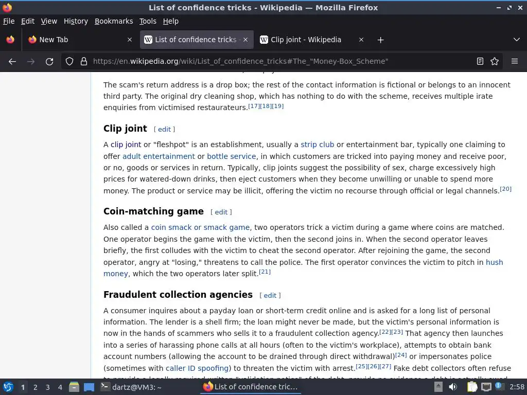Viewport: 527px width, 395px height.
Task: Open the tracking protection shield icon
Action: point(69,62)
